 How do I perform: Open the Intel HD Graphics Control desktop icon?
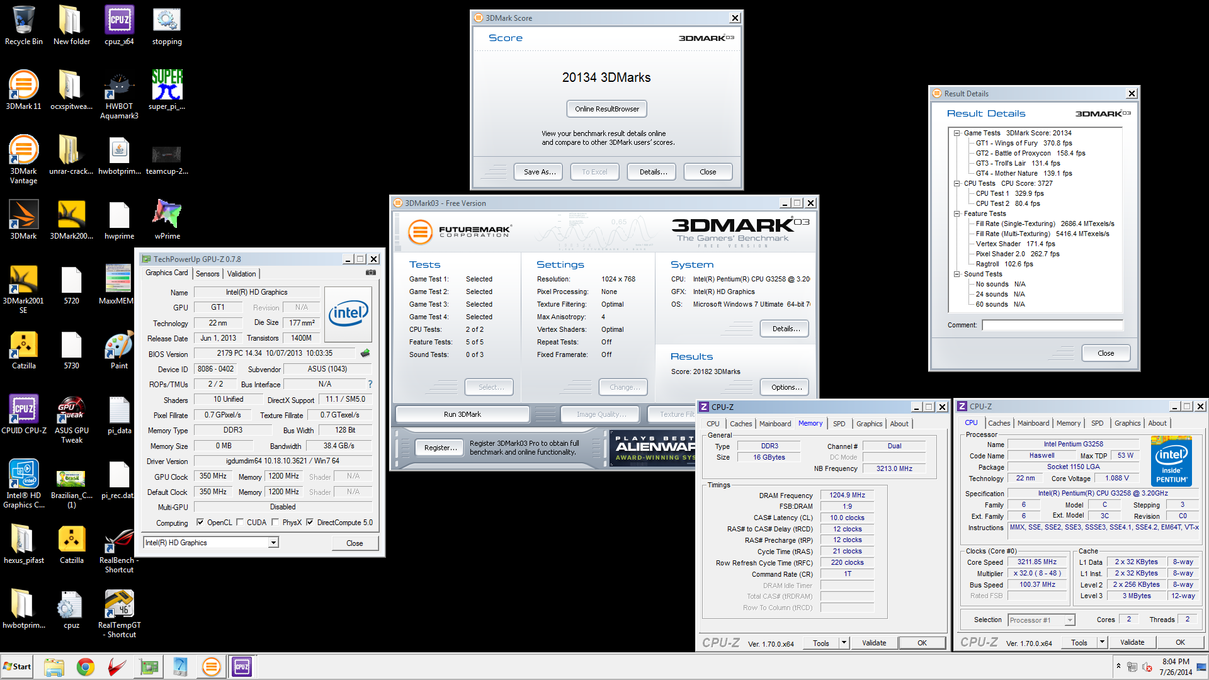[x=23, y=484]
